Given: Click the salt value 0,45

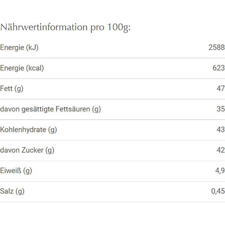Looking at the screenshot, I should pyautogui.click(x=218, y=191).
